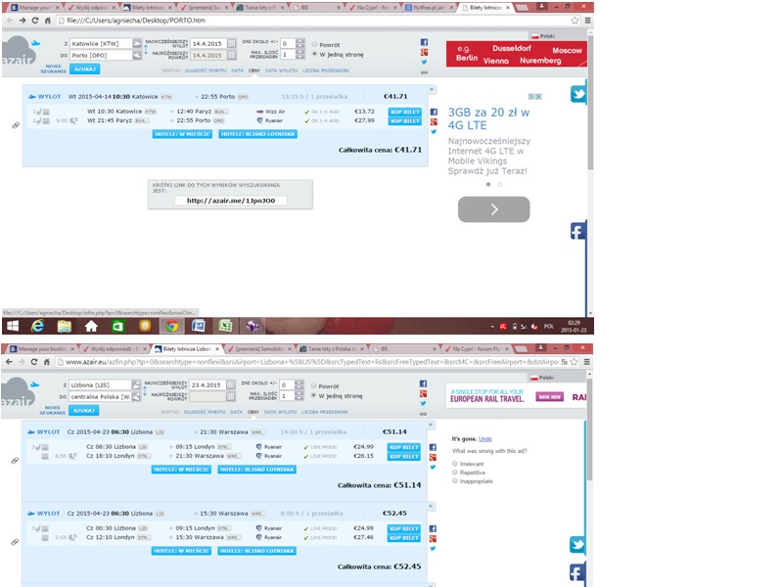Open the airport picker beside Porto [OPO]
This screenshot has height=587, width=783.
(137, 55)
